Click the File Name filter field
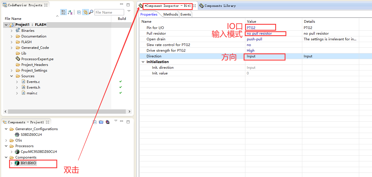 click(109, 12)
